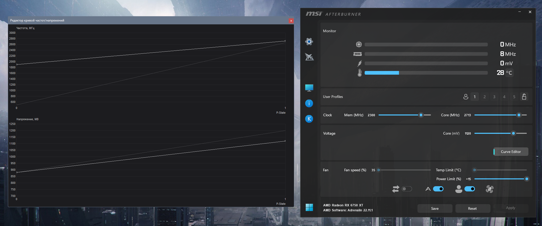Close the MSI Afterburner window
542x226 pixels.
pyautogui.click(x=530, y=12)
